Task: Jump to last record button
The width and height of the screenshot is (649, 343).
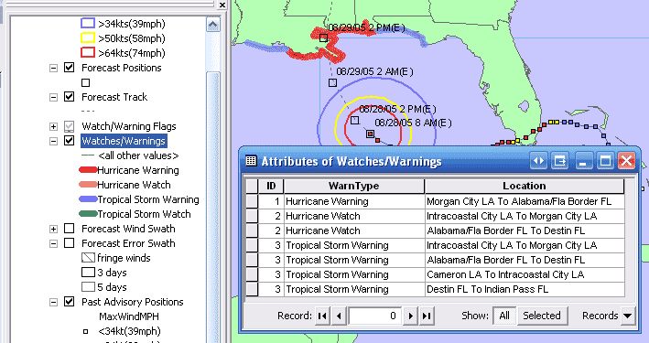Action: coord(427,316)
